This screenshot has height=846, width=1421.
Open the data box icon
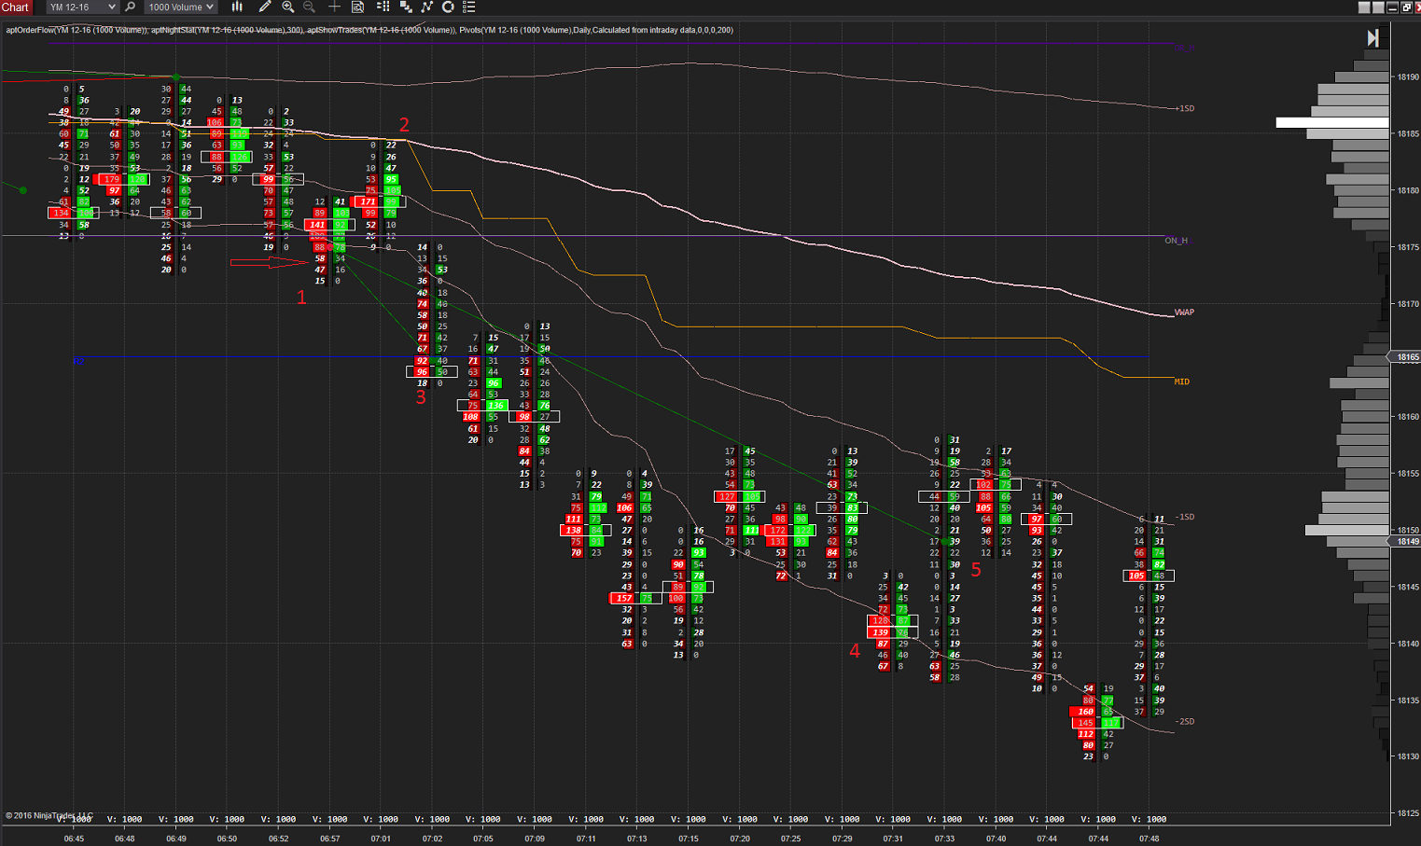point(357,7)
